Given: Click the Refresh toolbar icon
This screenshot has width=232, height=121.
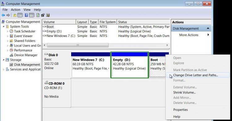Looking at the screenshot, I should click(38, 15).
